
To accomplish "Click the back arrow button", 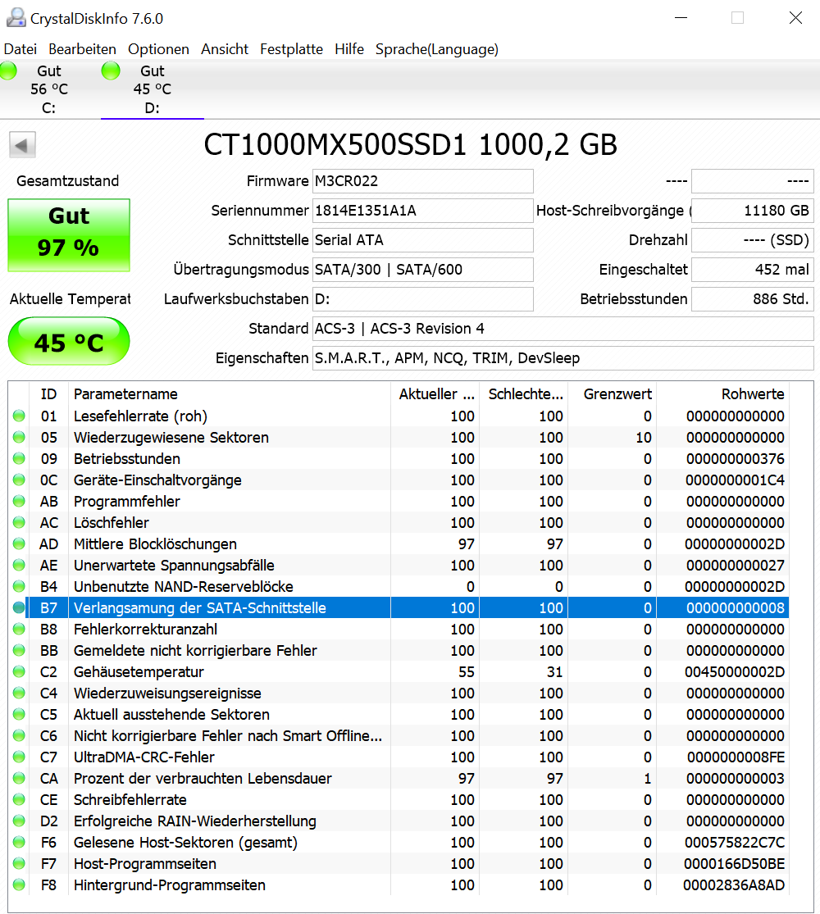I will tap(22, 144).
